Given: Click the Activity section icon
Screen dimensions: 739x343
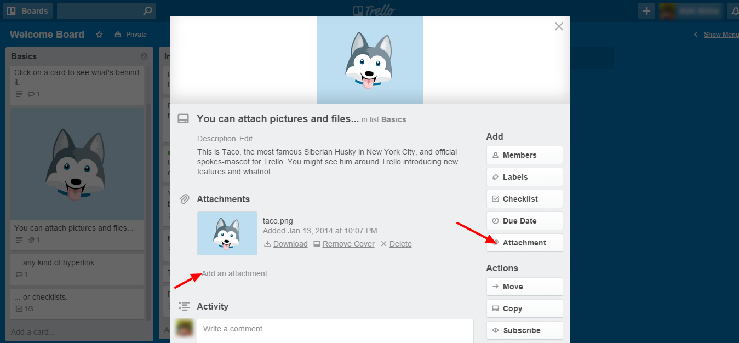Looking at the screenshot, I should point(184,306).
